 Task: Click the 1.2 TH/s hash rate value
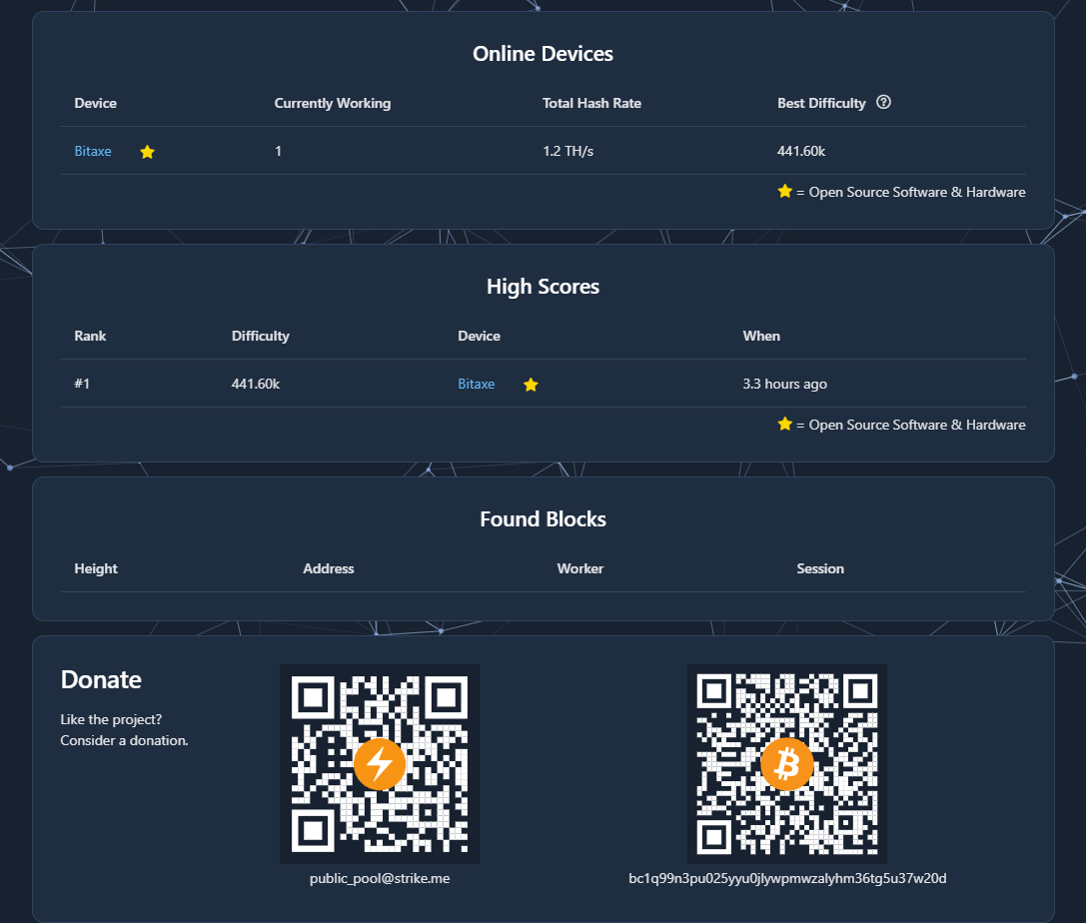[x=567, y=151]
